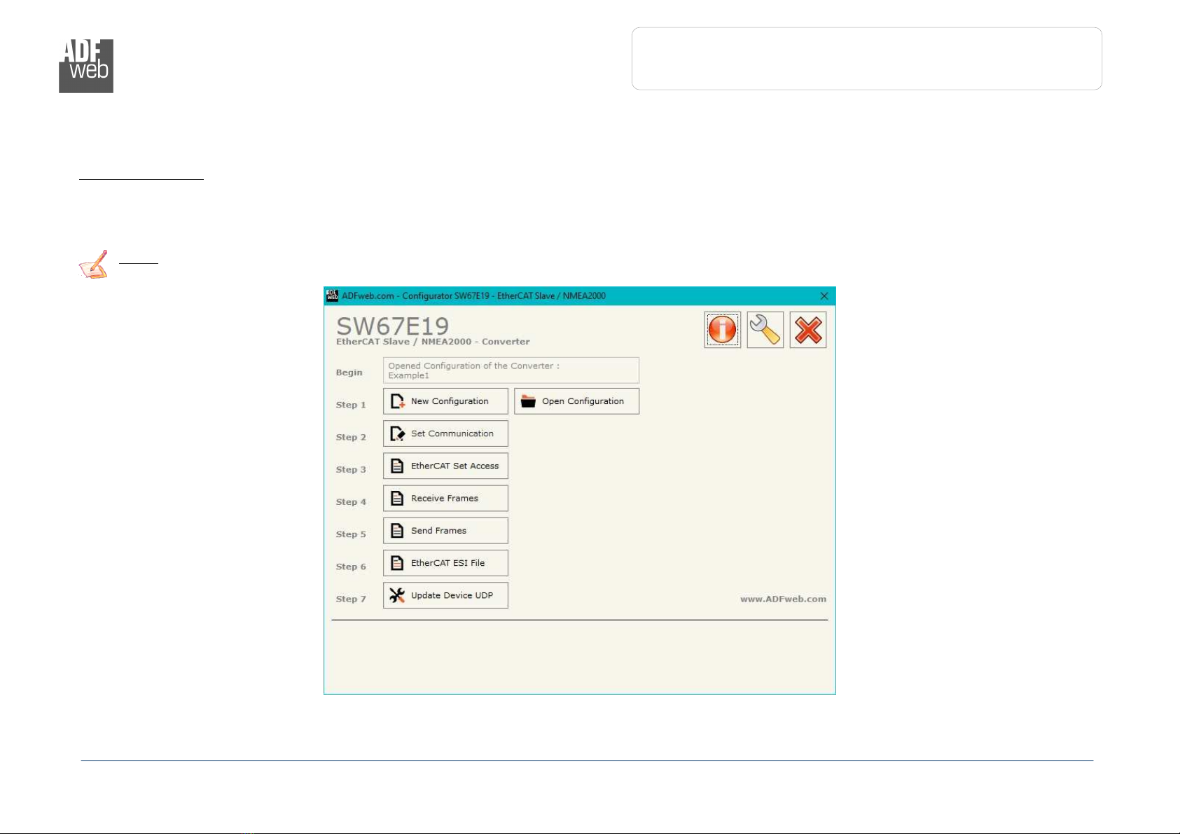Open EtherCAT Set Access
Viewport: 1180px width, 834px height.
click(x=445, y=466)
